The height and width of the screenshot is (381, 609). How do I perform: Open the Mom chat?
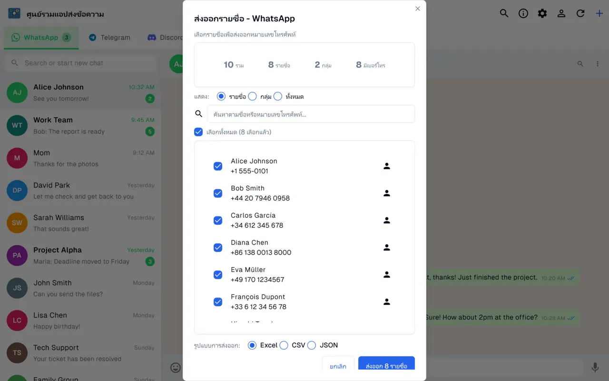pos(80,158)
